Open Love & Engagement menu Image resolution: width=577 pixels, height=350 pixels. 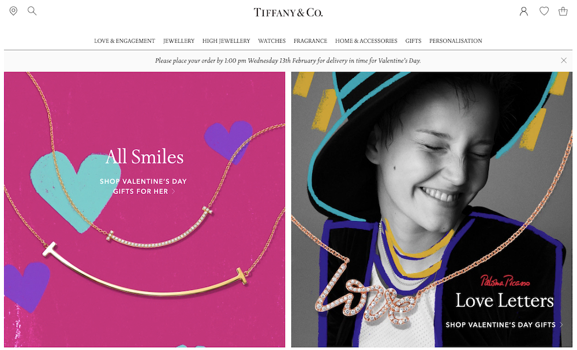coord(125,41)
